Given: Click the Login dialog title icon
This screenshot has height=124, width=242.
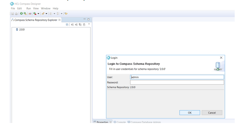Looking at the screenshot, I should click(x=108, y=58).
